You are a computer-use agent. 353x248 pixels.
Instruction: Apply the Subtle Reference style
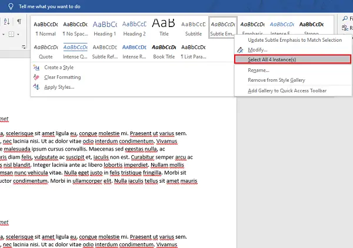105,52
